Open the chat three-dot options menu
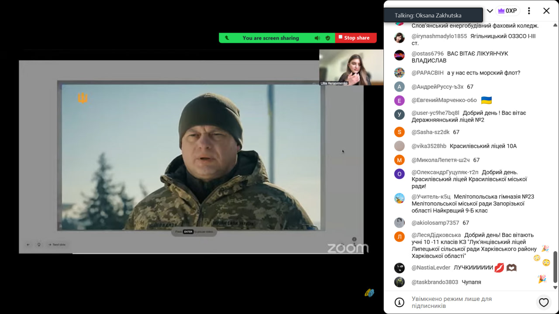Image resolution: width=559 pixels, height=314 pixels. tap(529, 11)
